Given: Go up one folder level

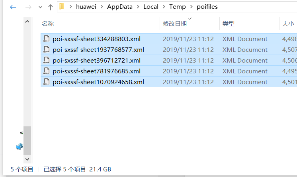Looking at the screenshot, I should pos(51,7).
